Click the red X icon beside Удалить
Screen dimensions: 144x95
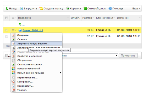tap(13, 90)
